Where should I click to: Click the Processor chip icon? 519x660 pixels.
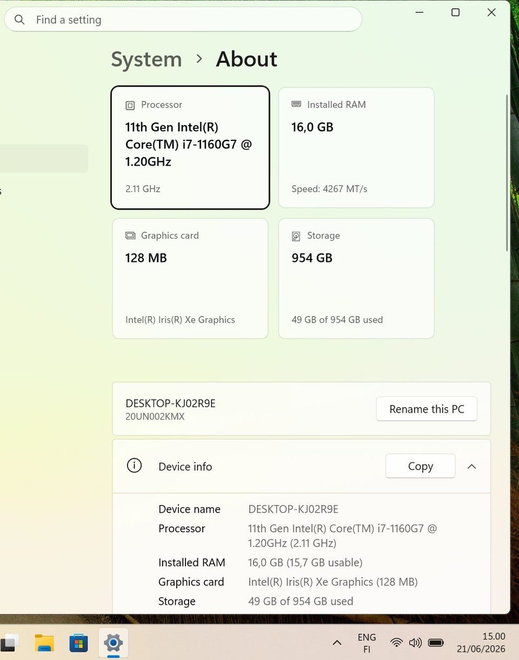[130, 105]
